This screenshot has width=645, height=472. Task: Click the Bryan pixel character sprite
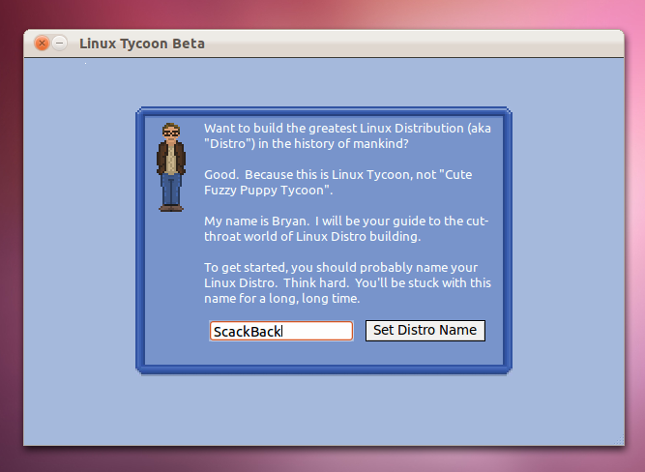point(171,167)
